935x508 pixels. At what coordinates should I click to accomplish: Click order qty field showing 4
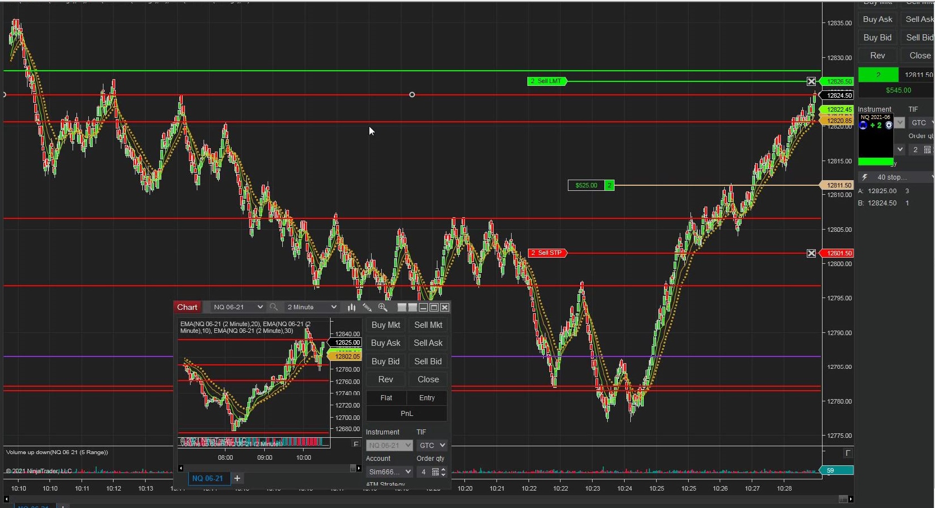click(423, 472)
